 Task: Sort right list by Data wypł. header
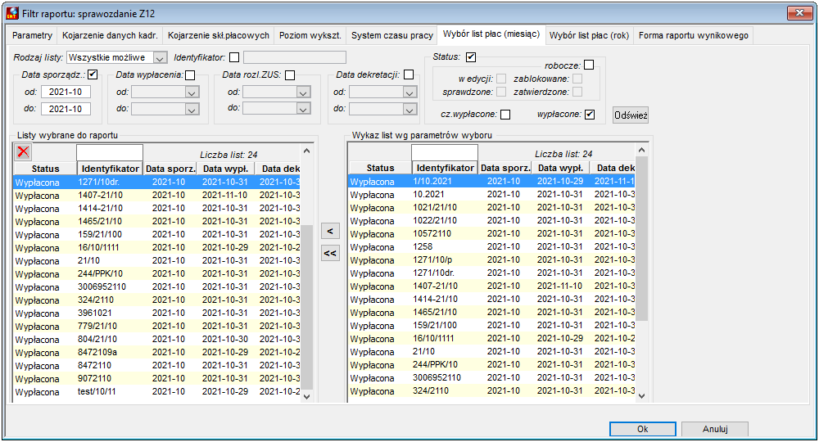(560, 168)
